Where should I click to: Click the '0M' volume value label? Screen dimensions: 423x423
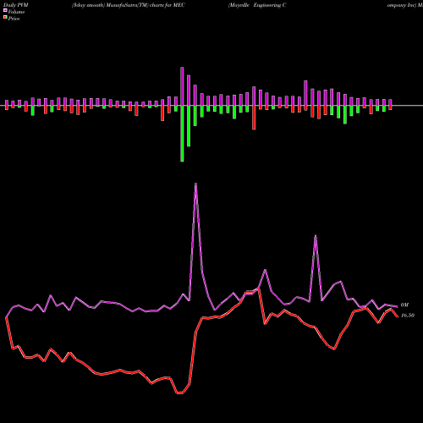tap(404, 305)
